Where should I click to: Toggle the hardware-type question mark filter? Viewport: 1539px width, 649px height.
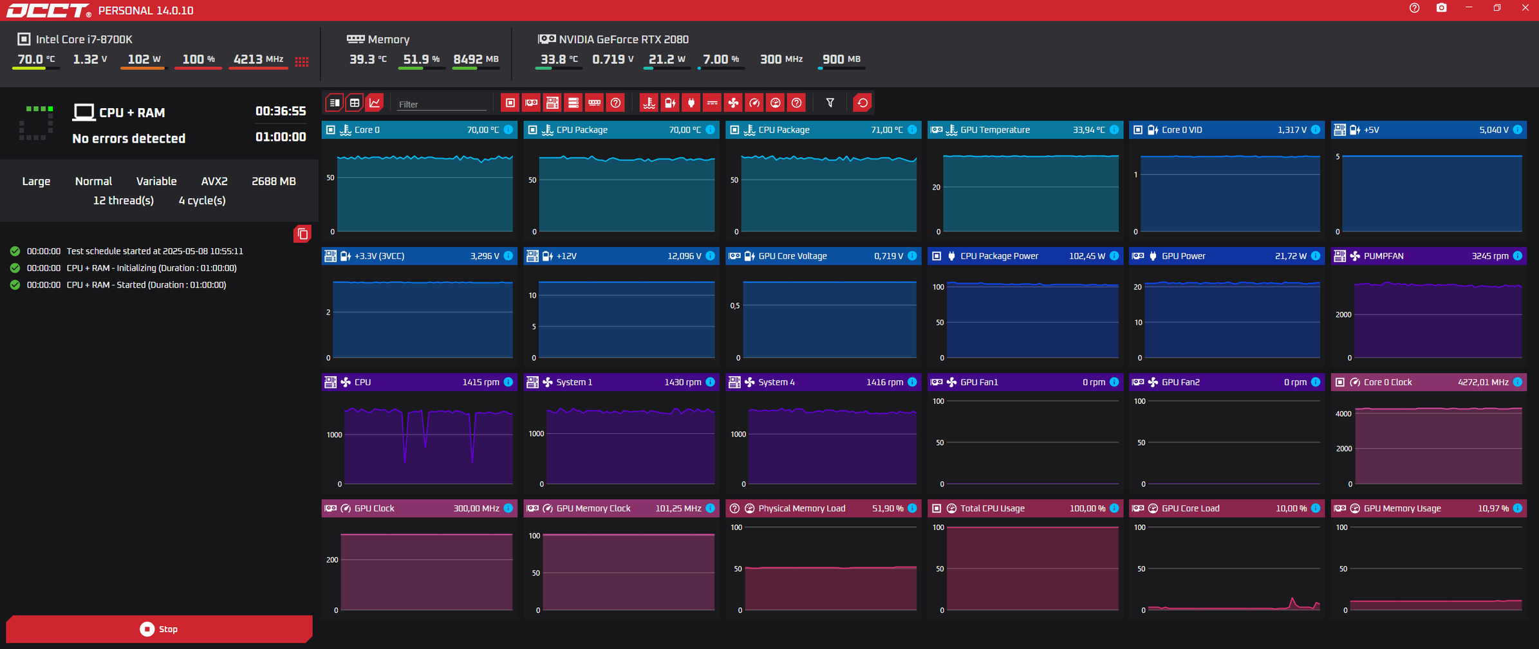tap(616, 103)
